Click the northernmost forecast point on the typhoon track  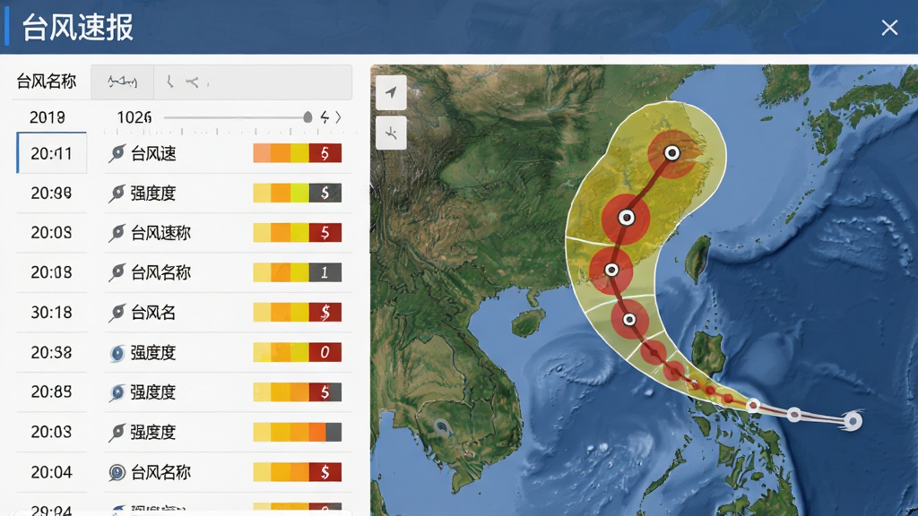click(672, 153)
